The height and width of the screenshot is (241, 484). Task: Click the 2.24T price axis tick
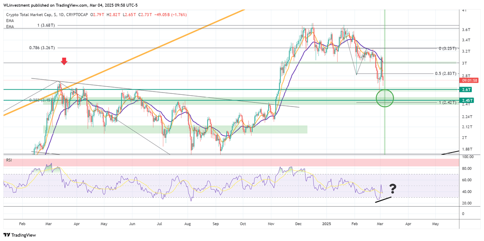coord(467,116)
